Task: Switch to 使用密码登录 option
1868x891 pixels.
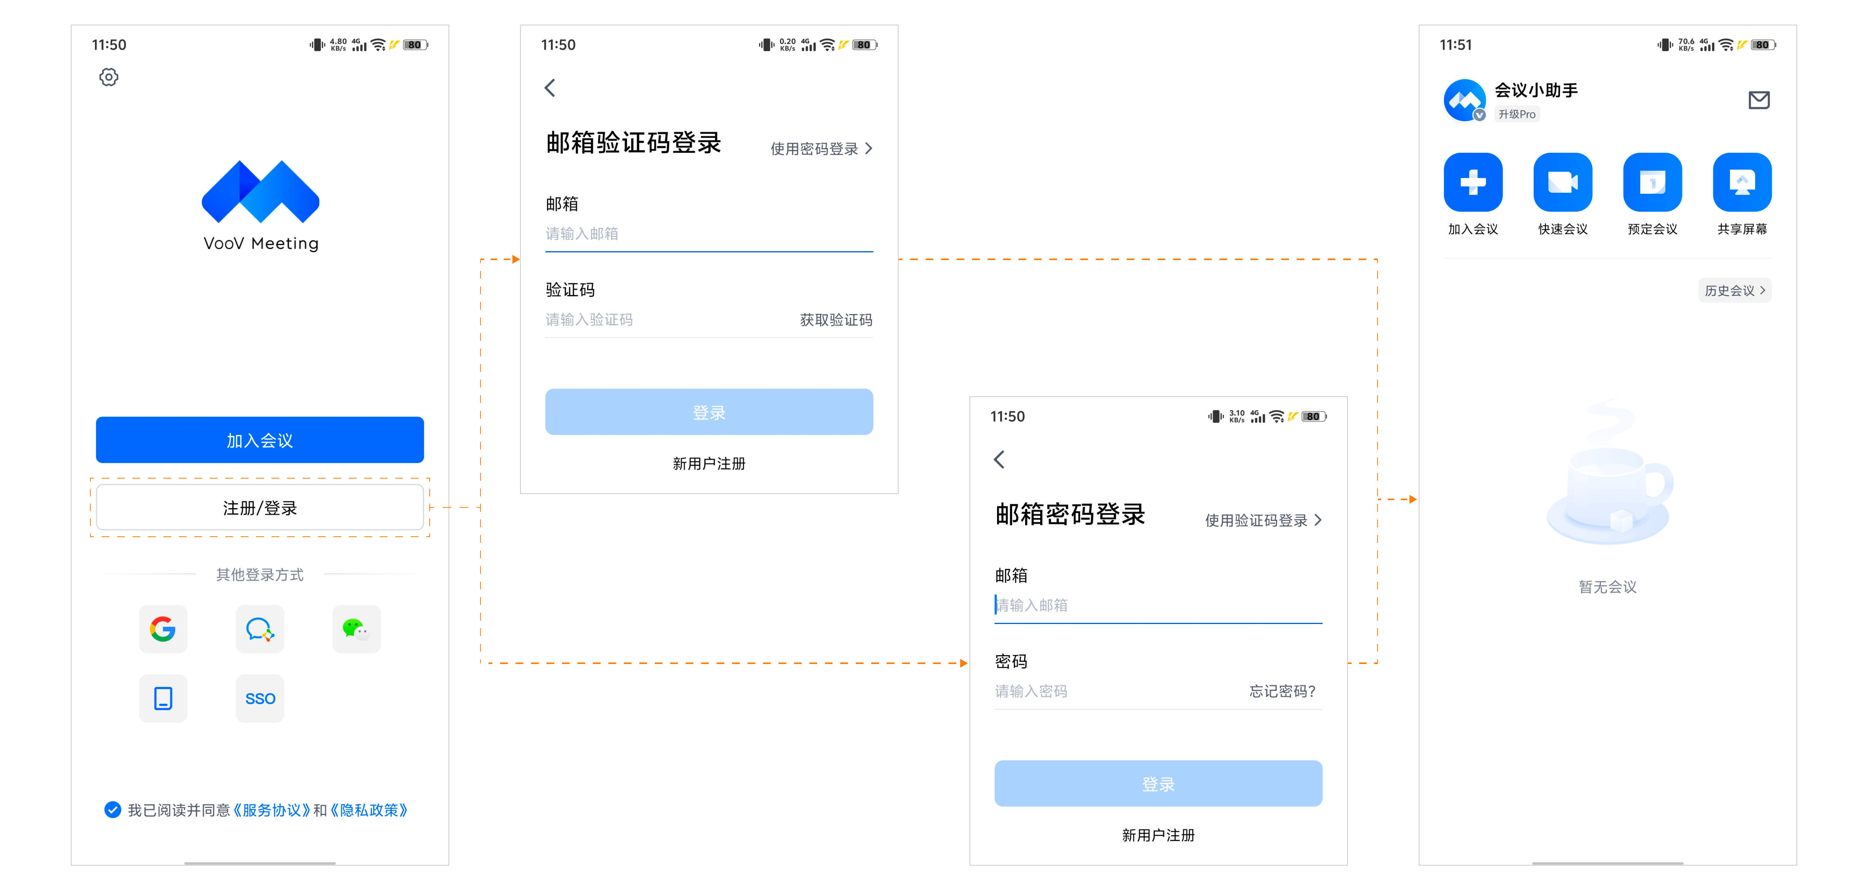Action: 821,148
